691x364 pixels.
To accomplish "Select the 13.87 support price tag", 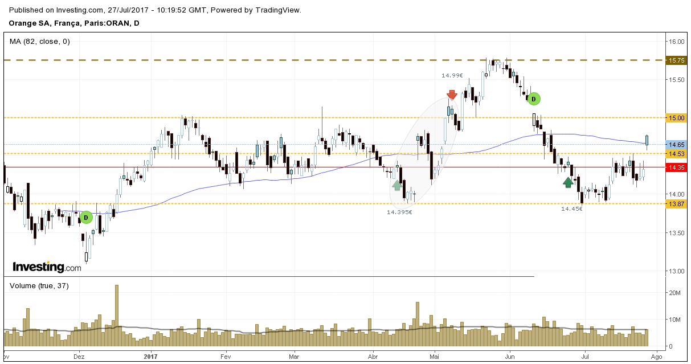I will [675, 204].
